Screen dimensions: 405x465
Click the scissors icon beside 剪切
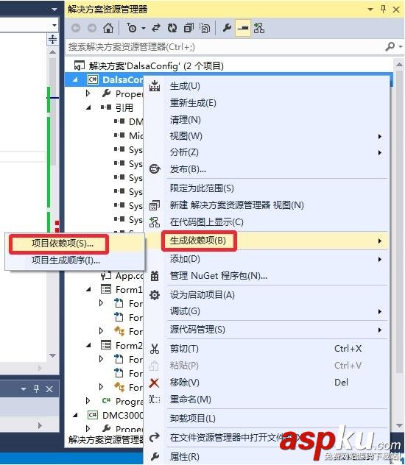[155, 349]
